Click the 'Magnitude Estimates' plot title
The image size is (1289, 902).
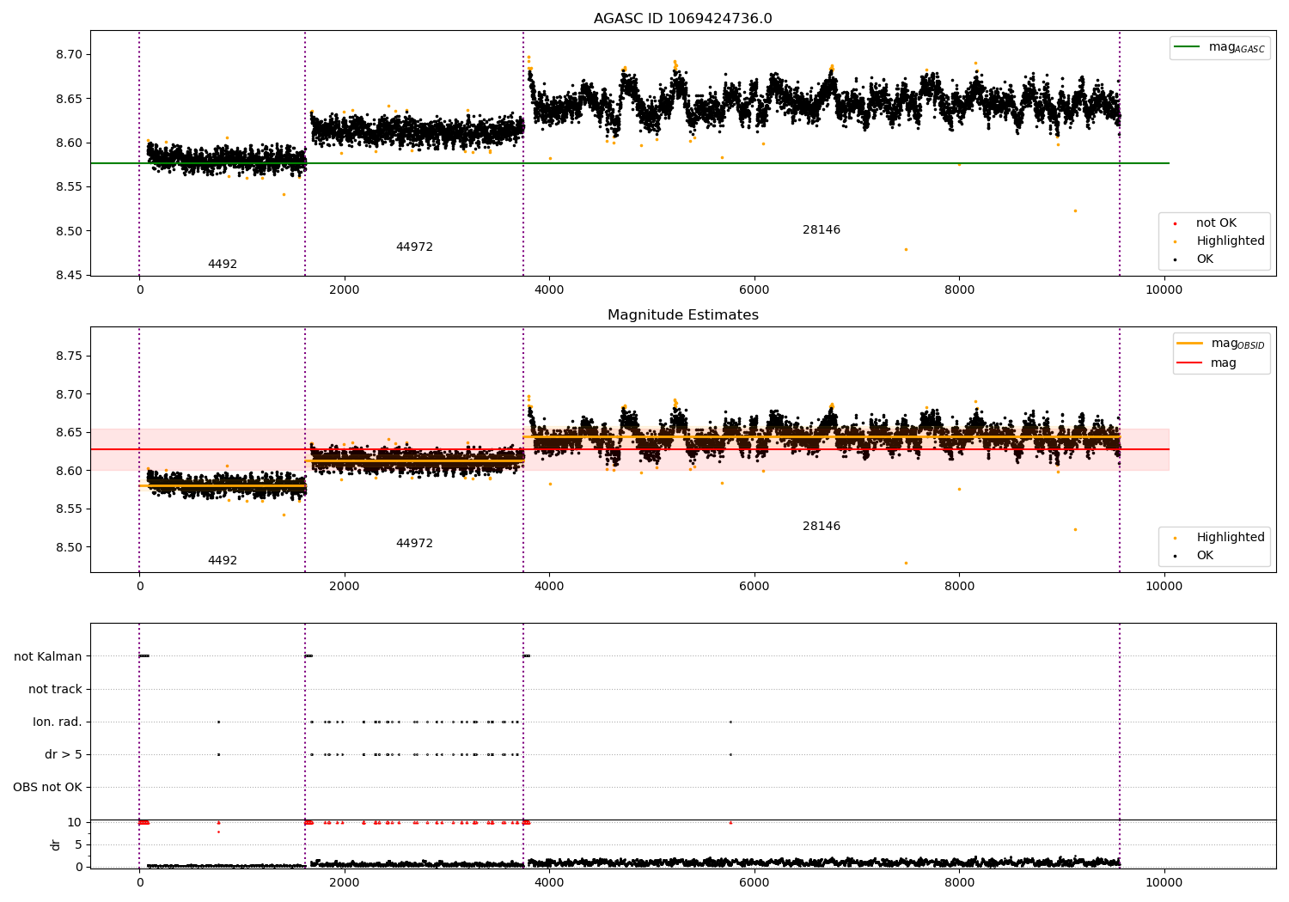pyautogui.click(x=682, y=315)
